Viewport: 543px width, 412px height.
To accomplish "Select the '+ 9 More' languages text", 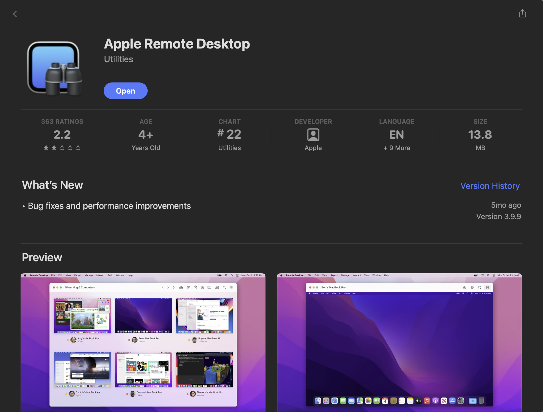I will [x=397, y=148].
